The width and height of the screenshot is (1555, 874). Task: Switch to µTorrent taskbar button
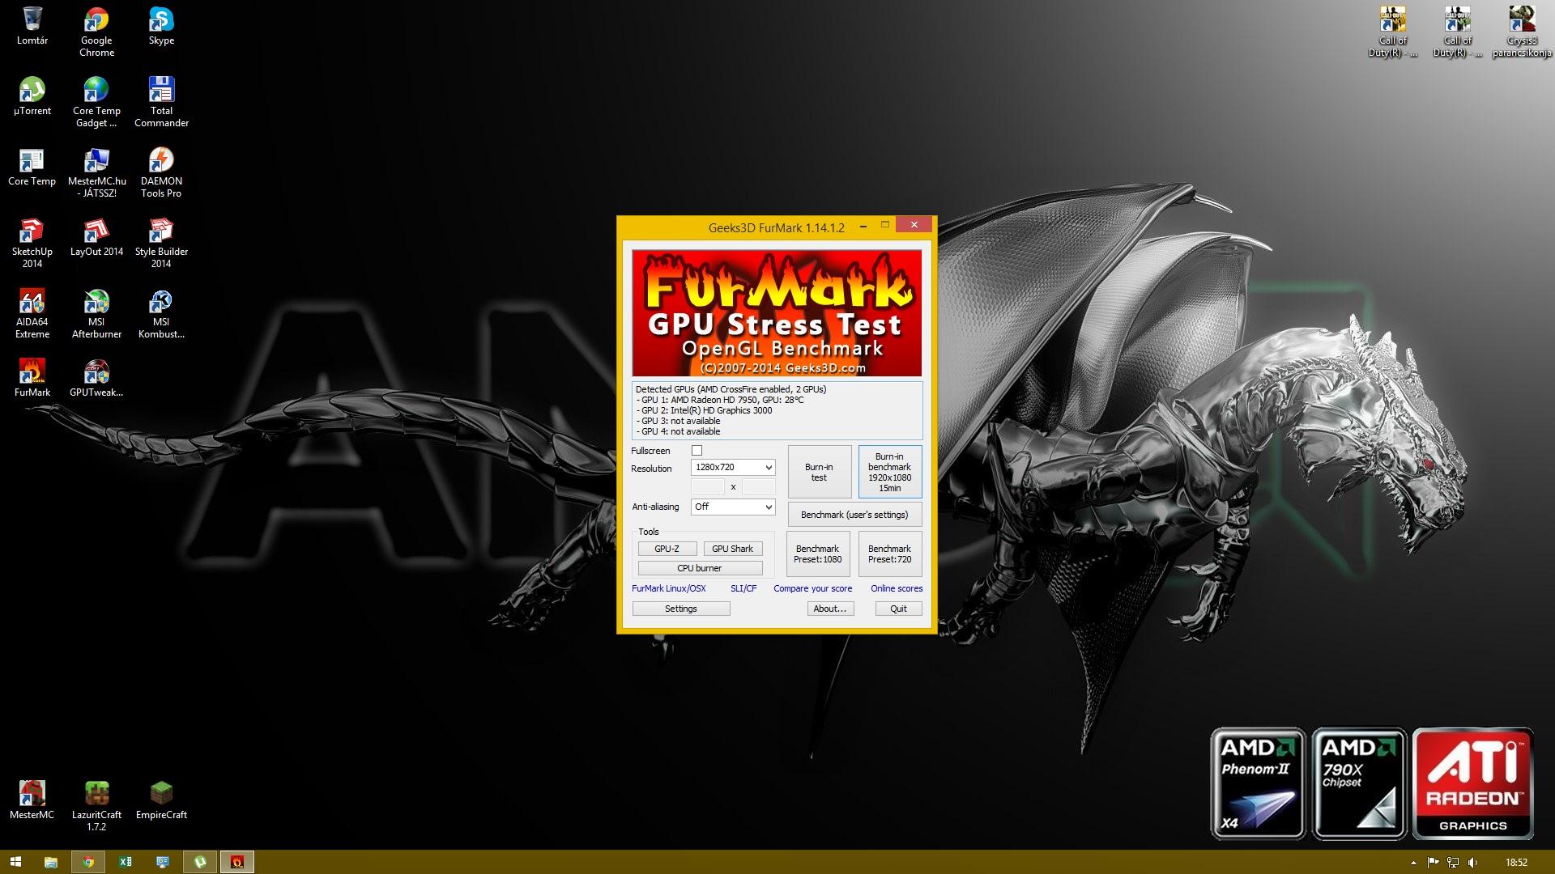tap(200, 862)
